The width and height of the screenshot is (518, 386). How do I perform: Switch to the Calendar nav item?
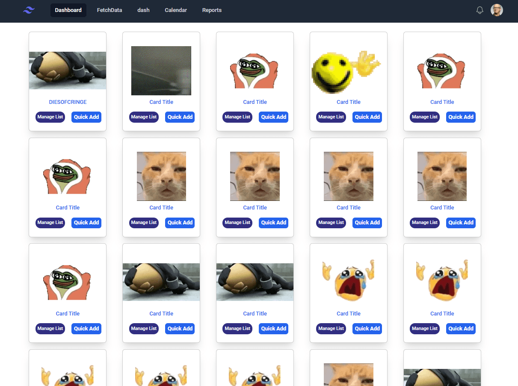(x=176, y=10)
